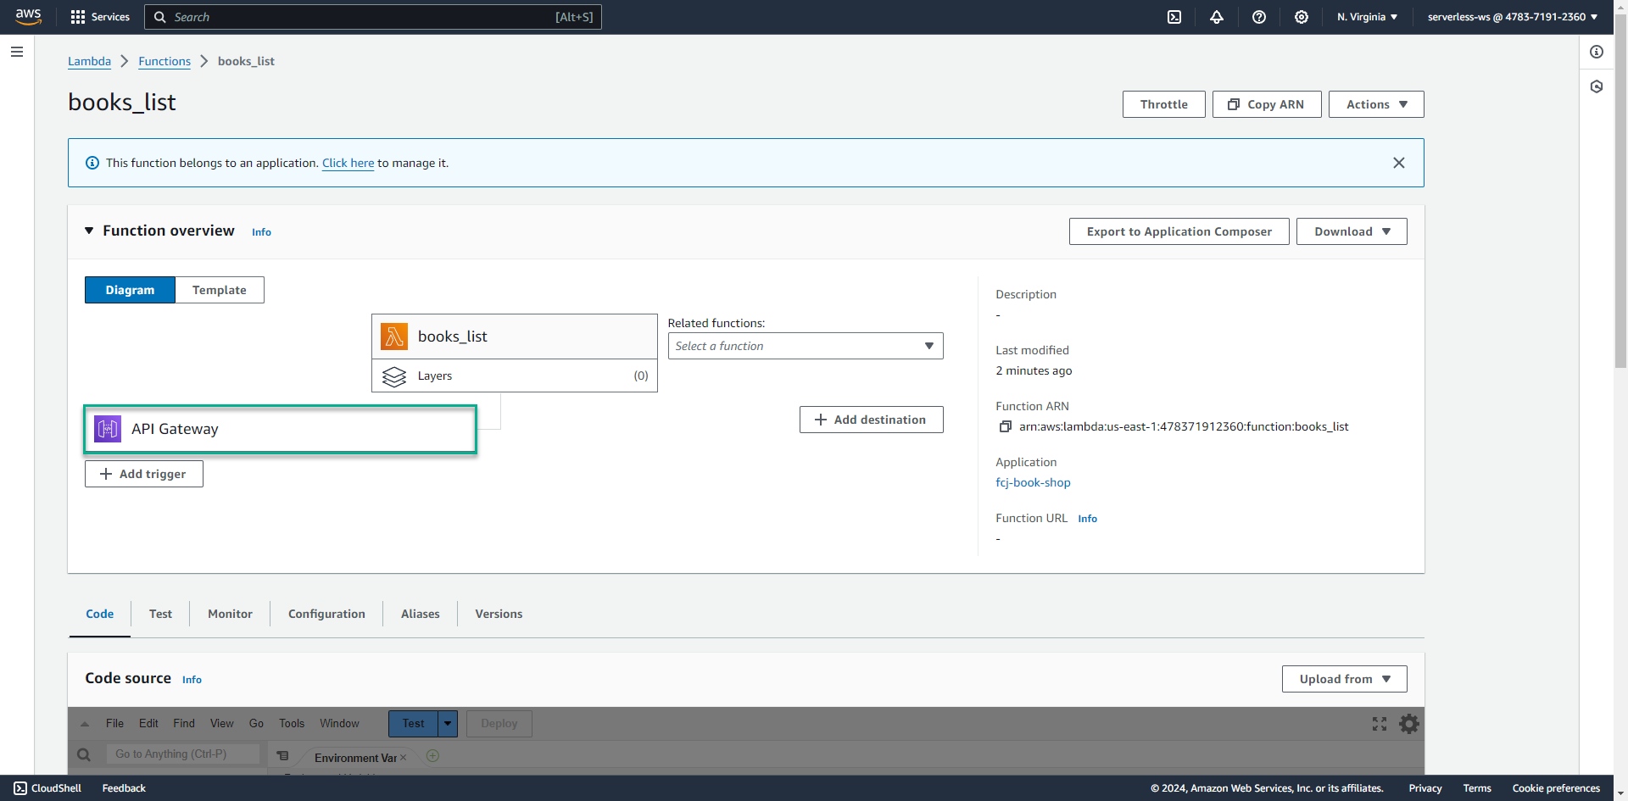1628x801 pixels.
Task: Go to Lambda breadcrumb link
Action: [x=89, y=61]
